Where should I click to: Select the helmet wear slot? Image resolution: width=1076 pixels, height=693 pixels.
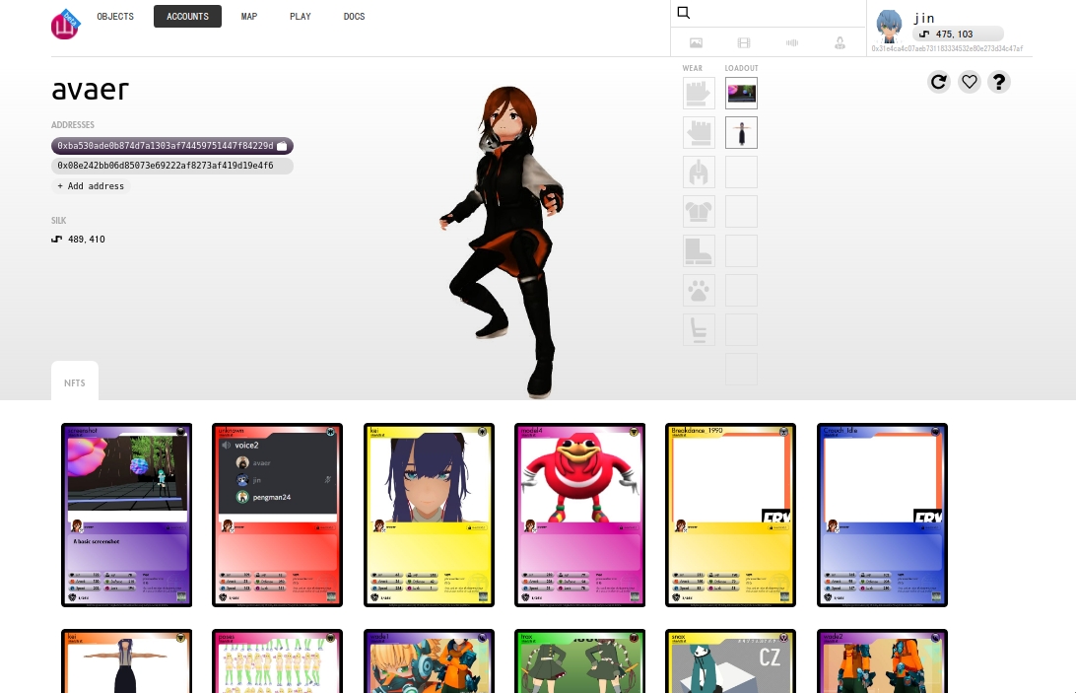699,172
